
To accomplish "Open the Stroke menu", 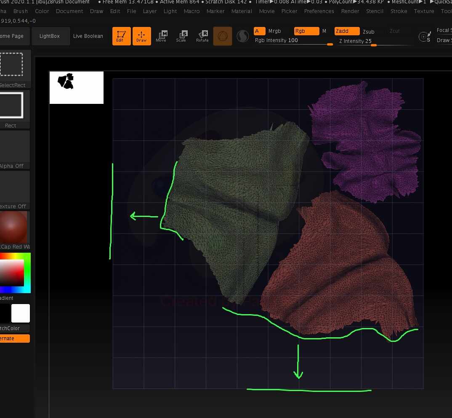I will pos(399,11).
